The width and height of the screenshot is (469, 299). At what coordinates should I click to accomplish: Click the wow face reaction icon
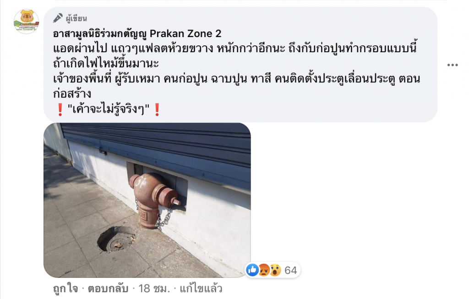275,270
